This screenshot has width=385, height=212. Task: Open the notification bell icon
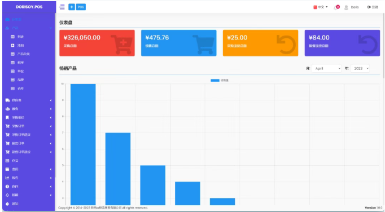[336, 7]
